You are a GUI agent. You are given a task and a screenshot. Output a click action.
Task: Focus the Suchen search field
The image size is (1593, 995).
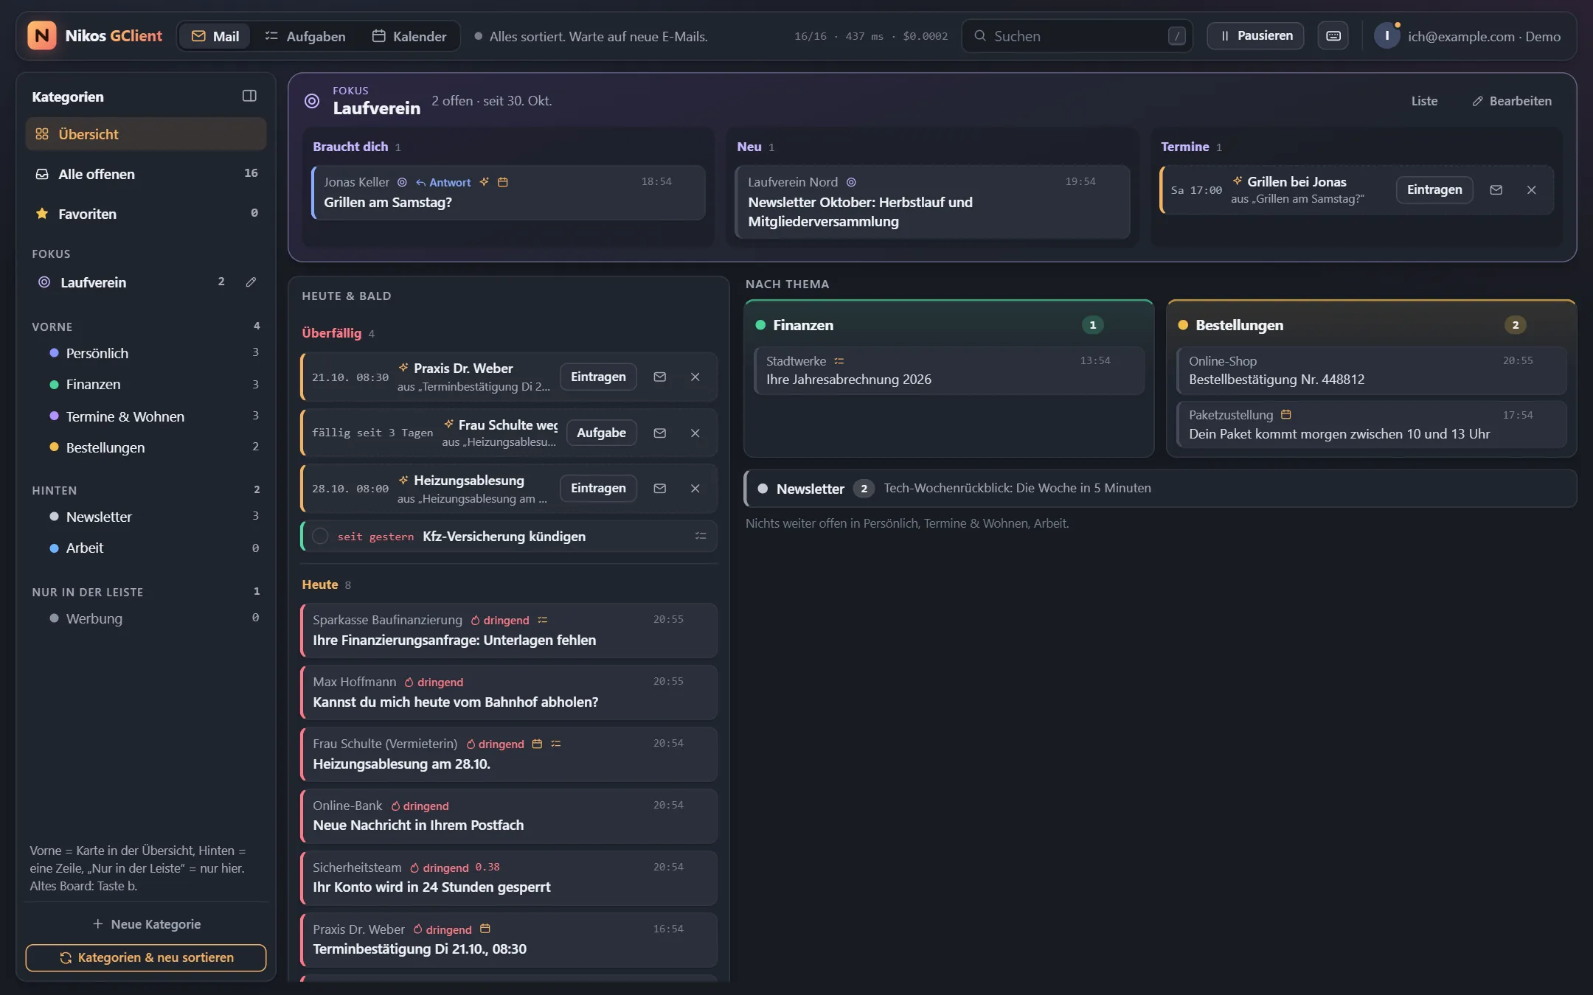(x=1077, y=36)
